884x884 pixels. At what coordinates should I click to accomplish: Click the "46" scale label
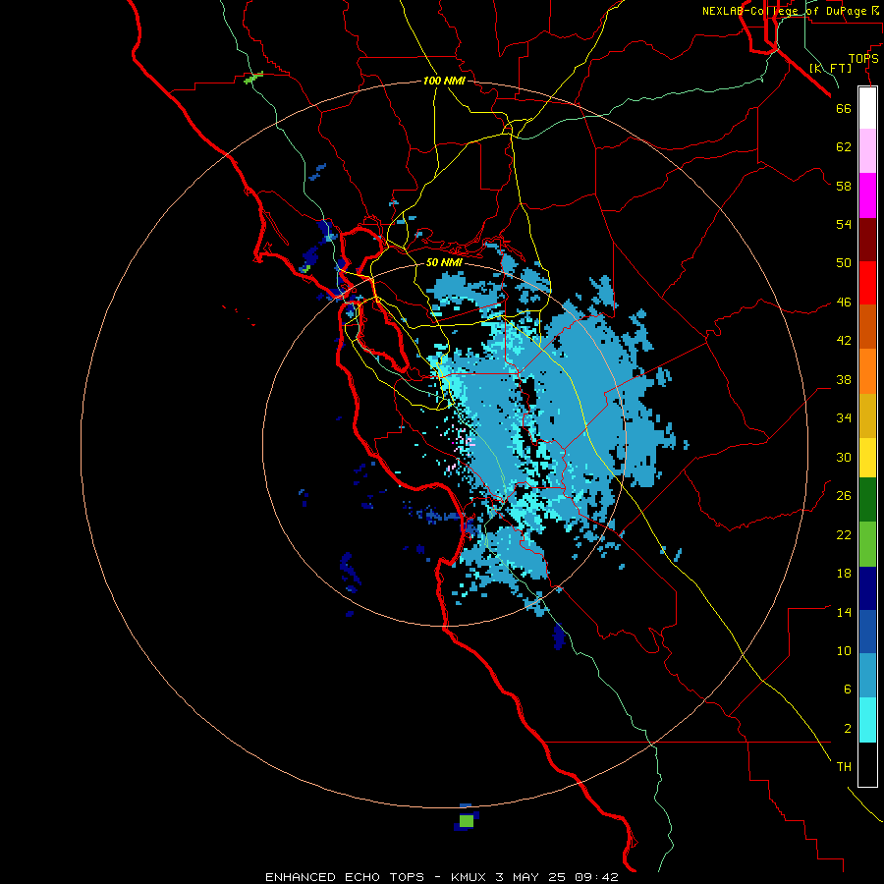[844, 302]
